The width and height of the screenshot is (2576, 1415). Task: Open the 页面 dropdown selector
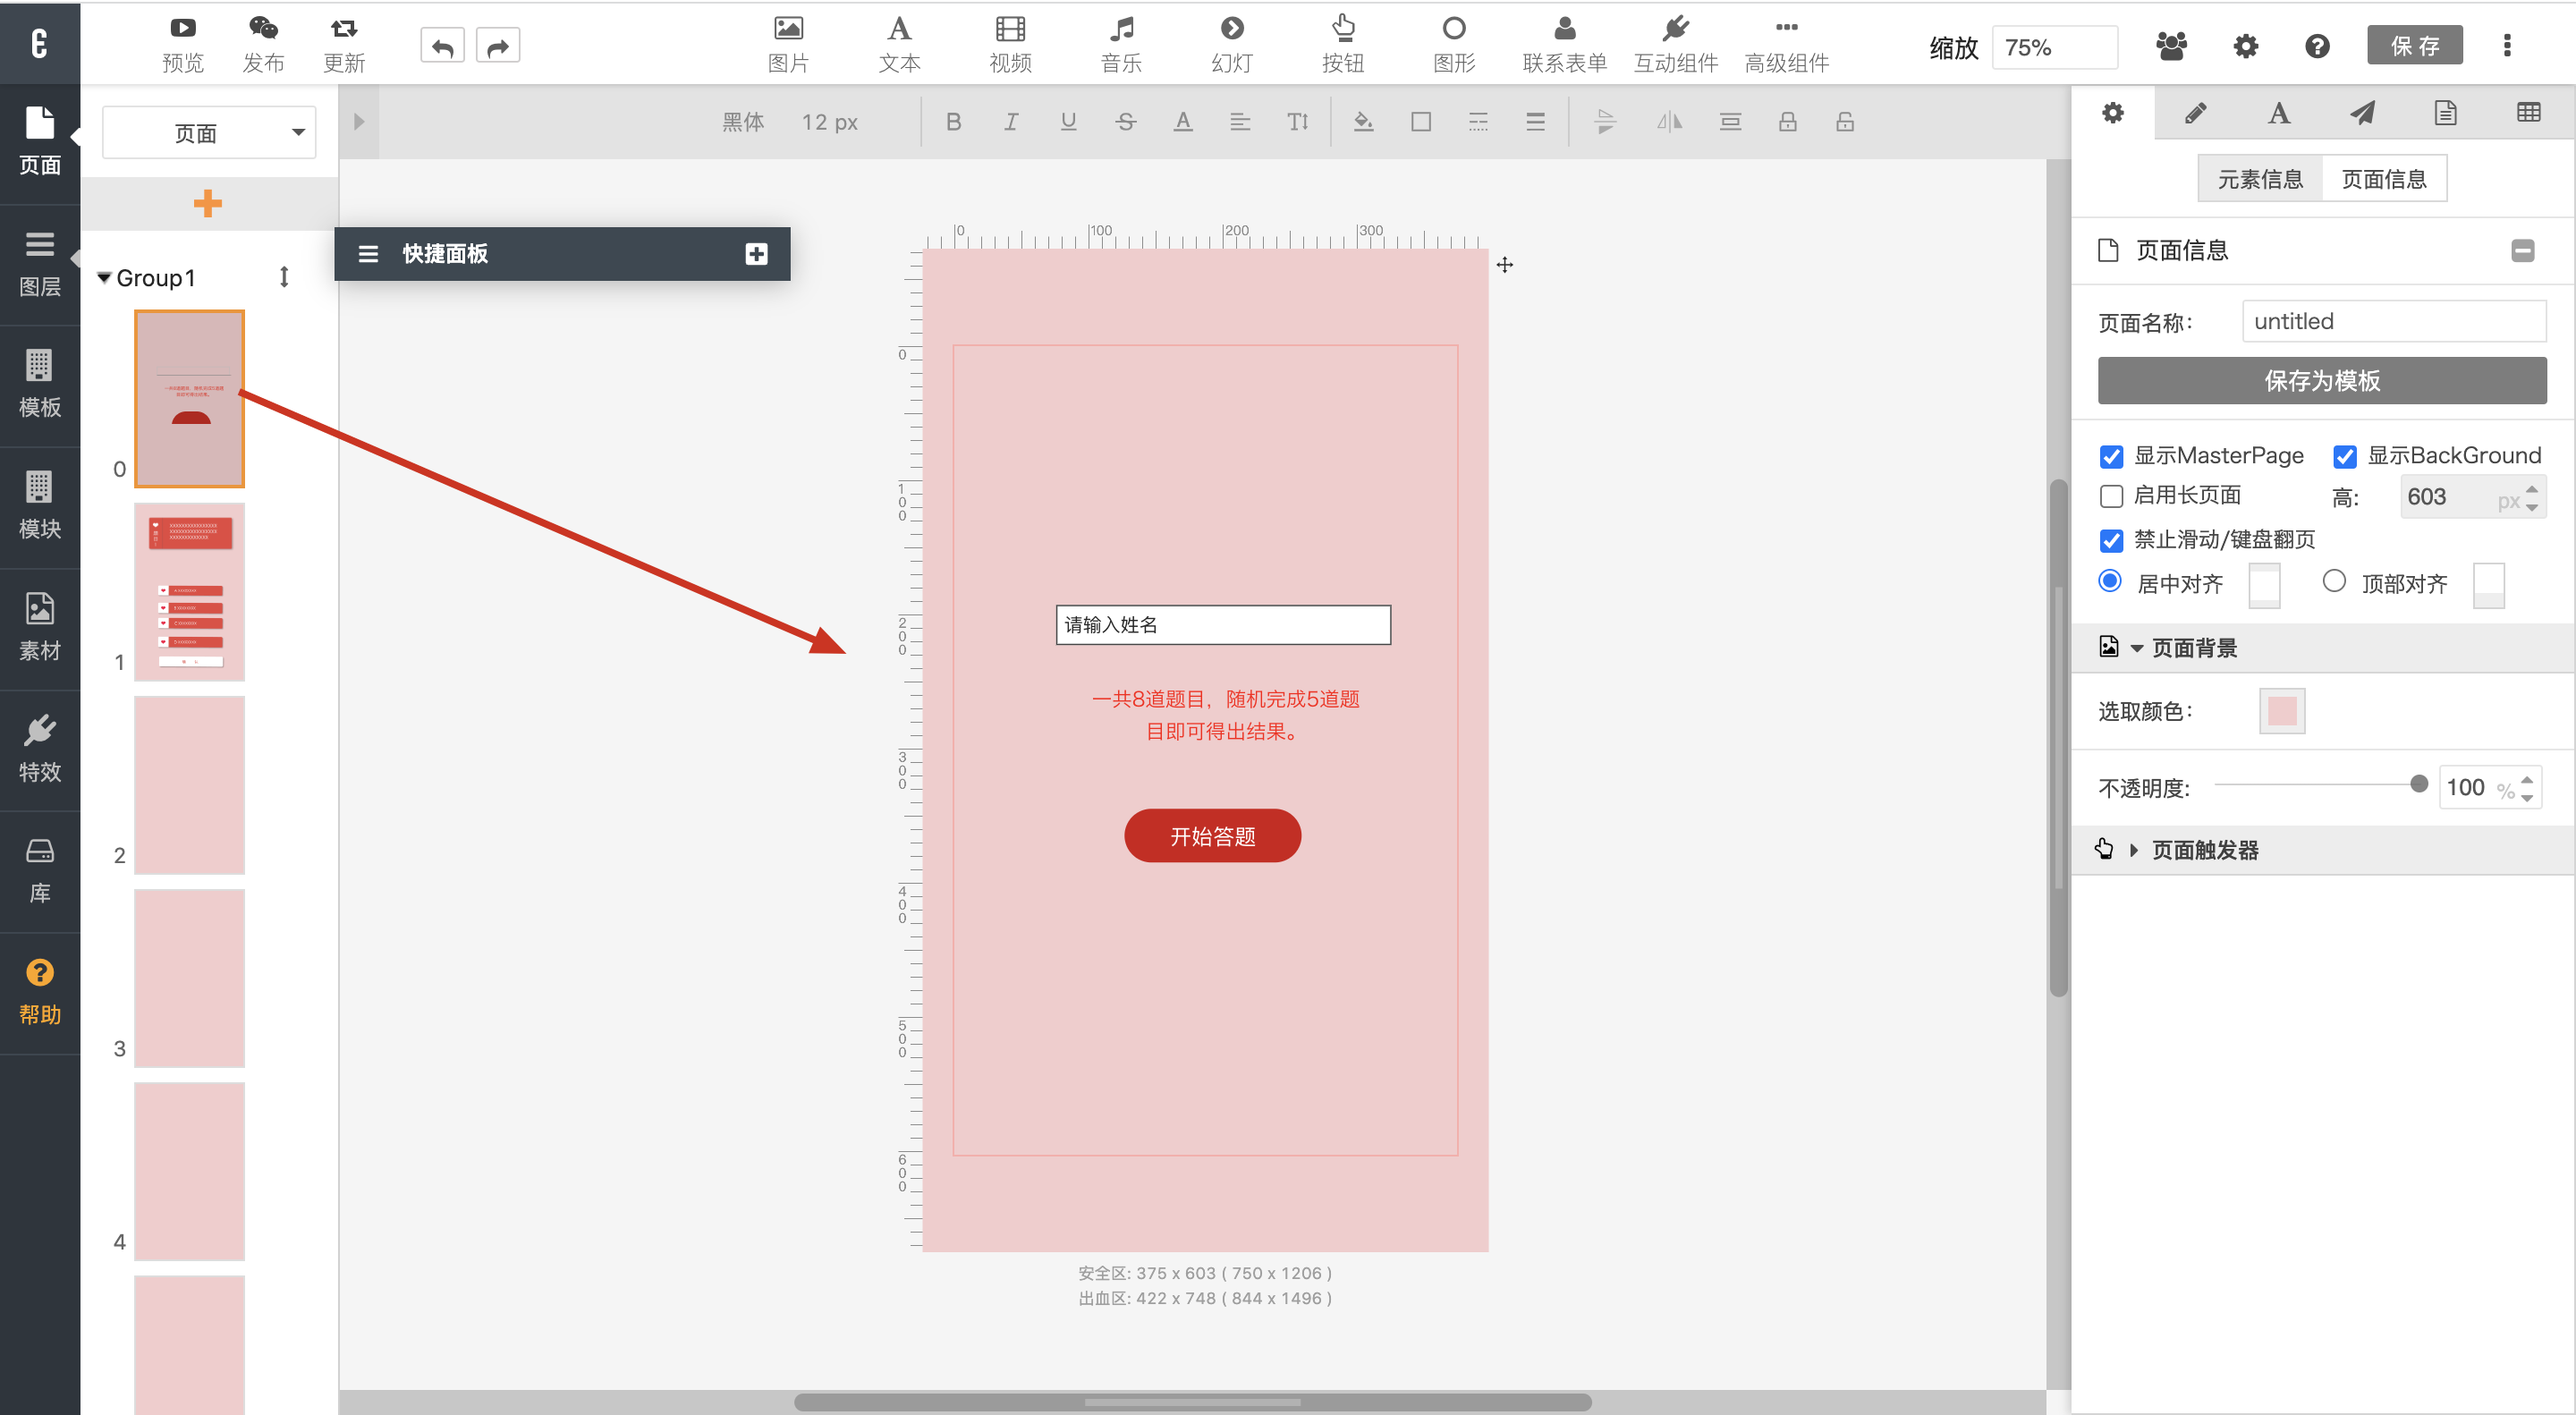click(x=209, y=133)
